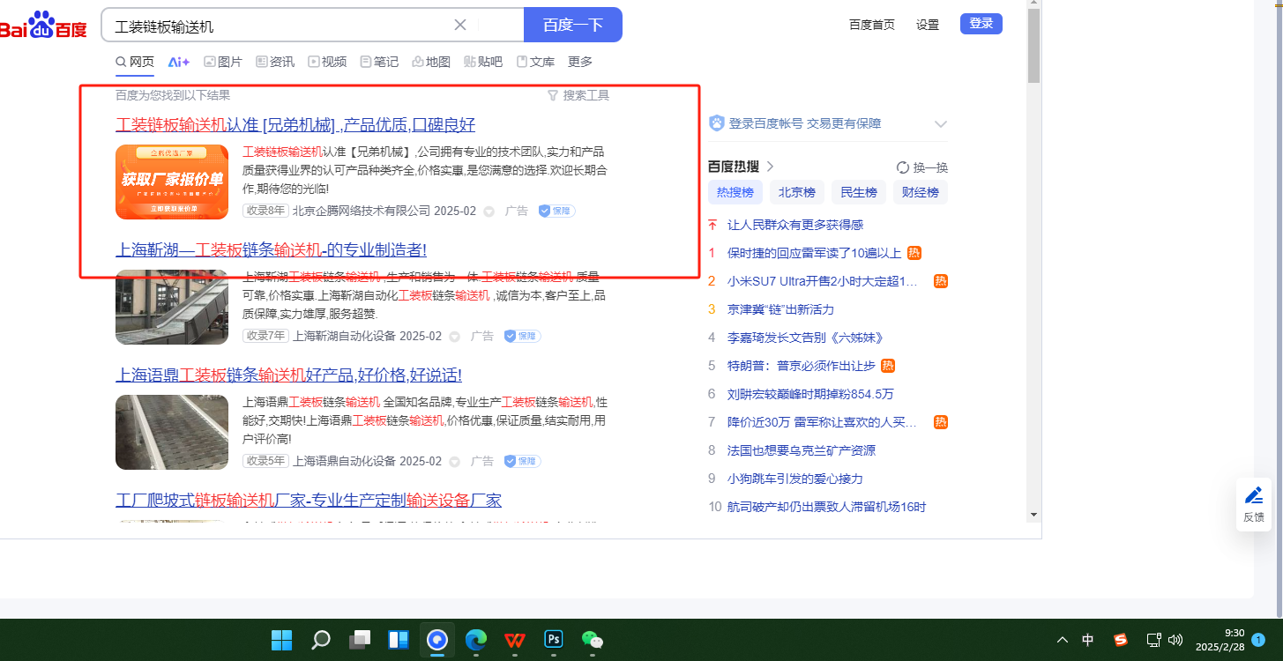This screenshot has height=661, width=1283.
Task: Switch to the 图片 tab
Action: (x=223, y=62)
